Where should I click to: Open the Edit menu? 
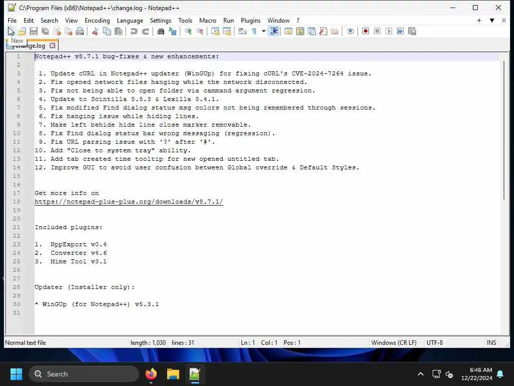tap(29, 20)
